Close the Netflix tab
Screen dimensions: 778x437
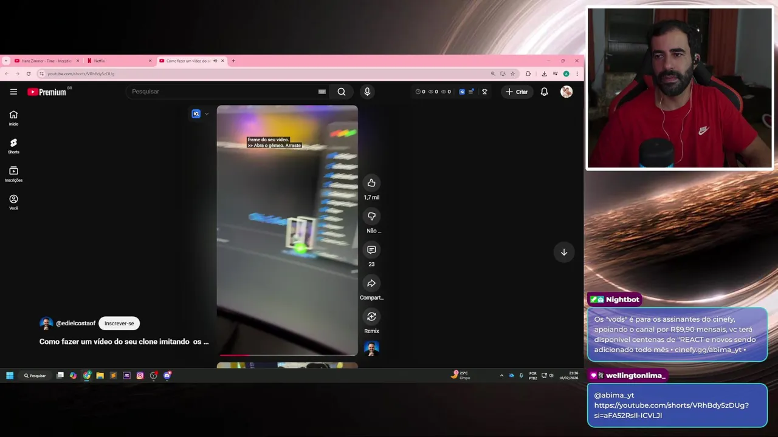[150, 61]
